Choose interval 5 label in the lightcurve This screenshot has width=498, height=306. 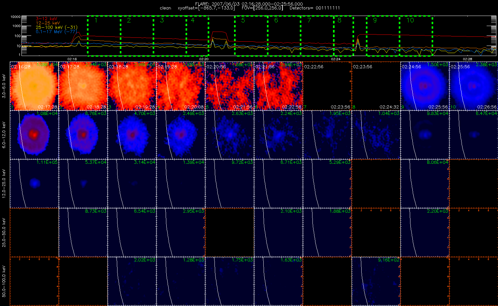pyautogui.click(x=243, y=20)
